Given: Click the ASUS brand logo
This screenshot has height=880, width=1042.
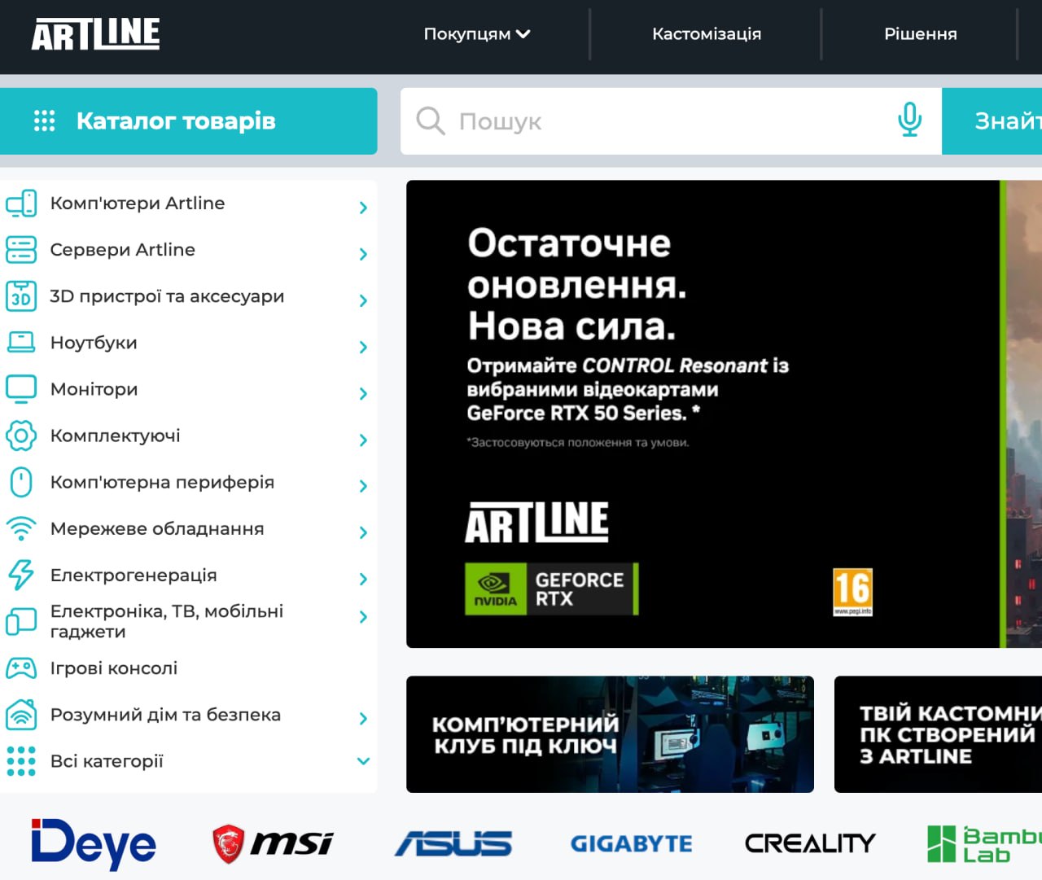Looking at the screenshot, I should (453, 843).
